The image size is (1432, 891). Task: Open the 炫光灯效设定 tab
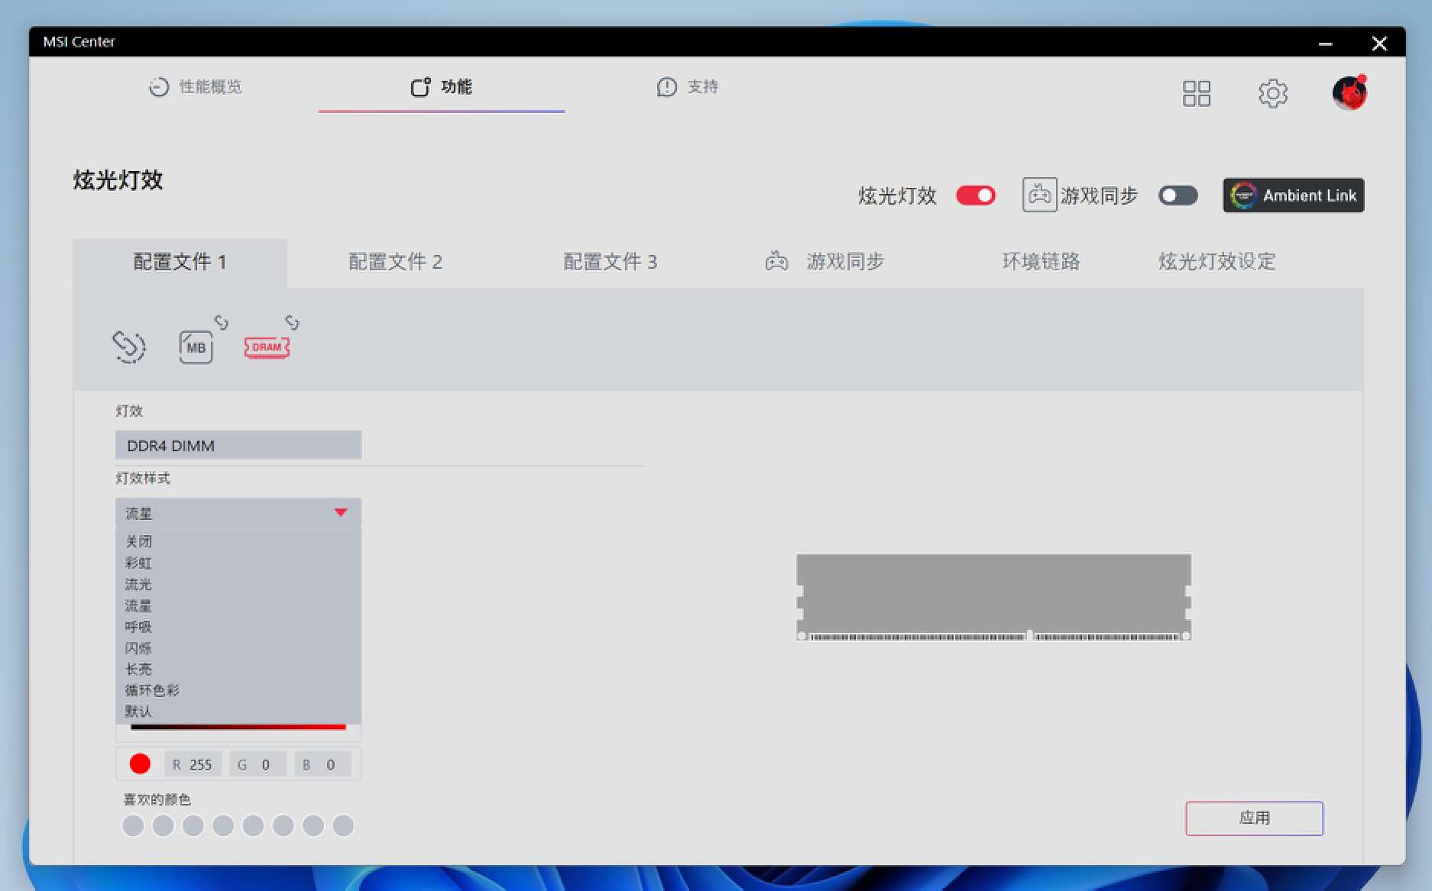pyautogui.click(x=1216, y=261)
